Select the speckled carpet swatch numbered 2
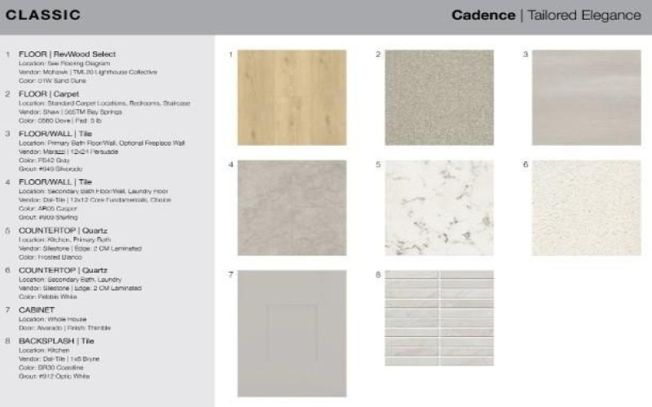This screenshot has width=652, height=407. tap(439, 97)
